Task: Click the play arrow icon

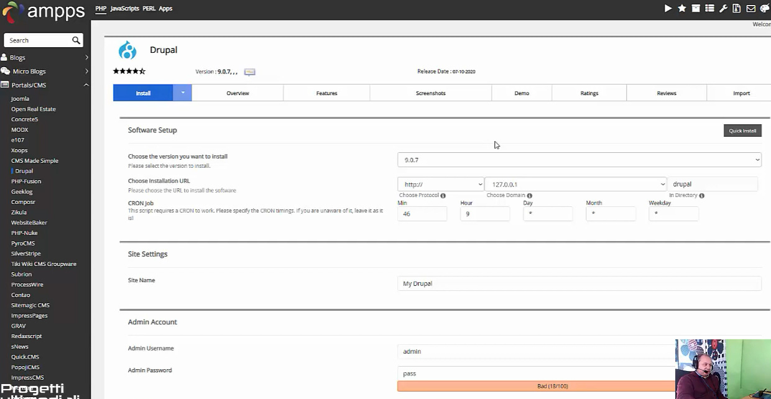Action: pyautogui.click(x=668, y=8)
